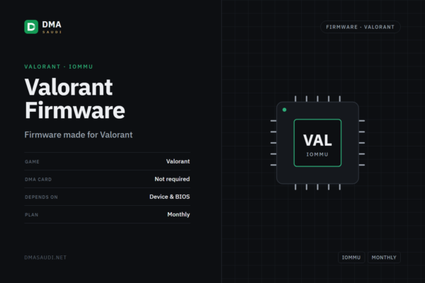This screenshot has width=425, height=283.
Task: Click the 'Device & BIOS' value
Action: pos(170,197)
